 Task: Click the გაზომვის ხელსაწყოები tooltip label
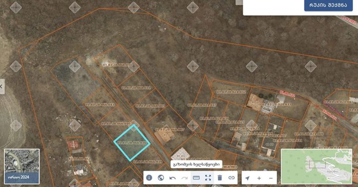point(196,164)
